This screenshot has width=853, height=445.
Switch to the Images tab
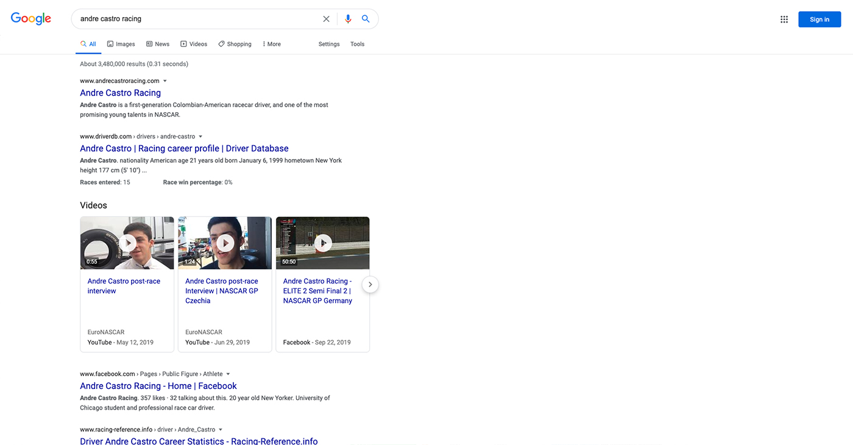121,44
